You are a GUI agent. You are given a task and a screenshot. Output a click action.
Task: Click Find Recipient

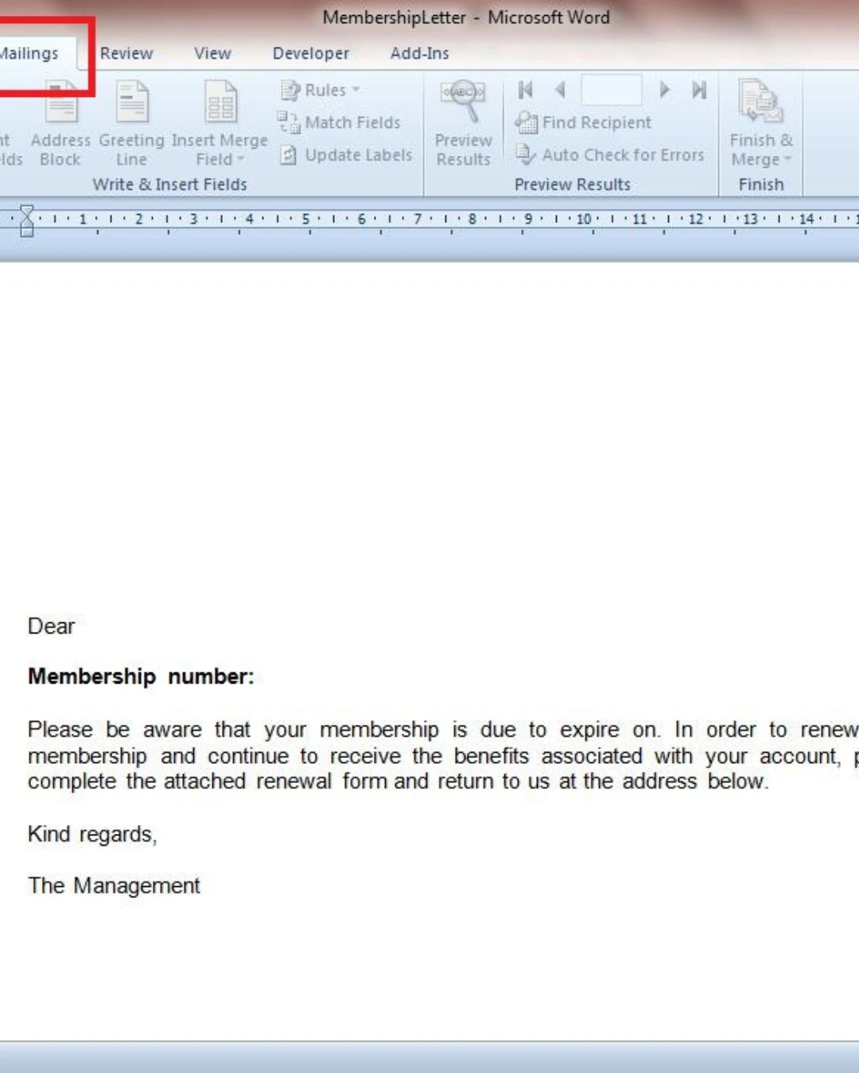pyautogui.click(x=584, y=122)
